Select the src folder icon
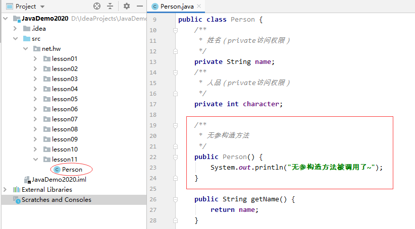The width and height of the screenshot is (415, 229). coord(27,39)
